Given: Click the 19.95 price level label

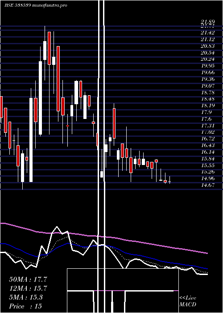Looking at the screenshot, I should click(208, 66).
